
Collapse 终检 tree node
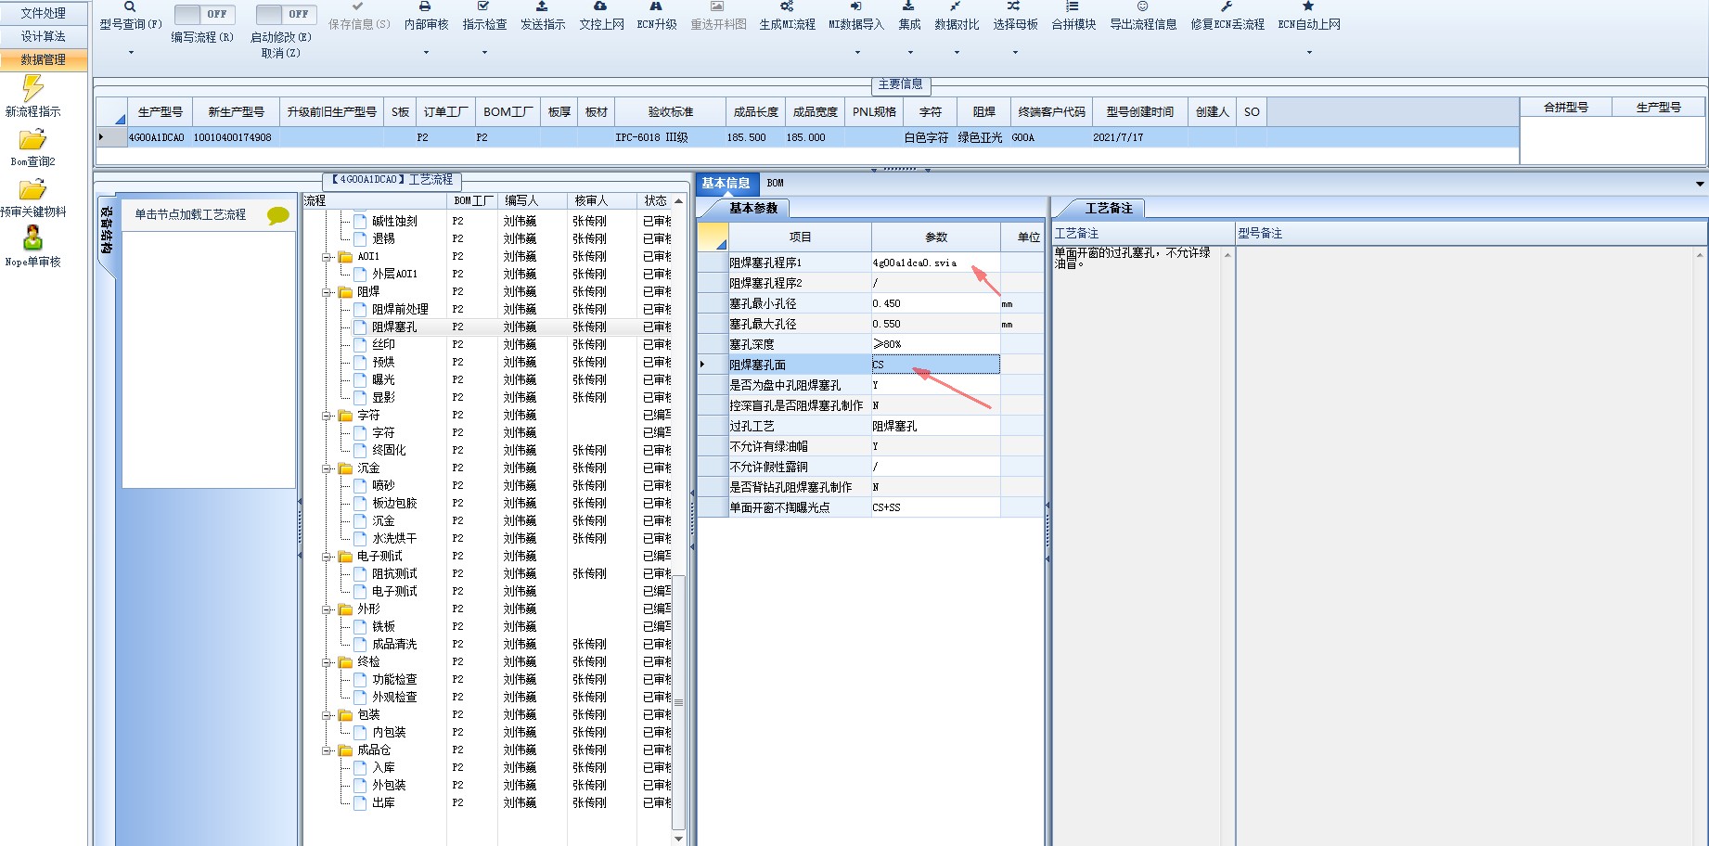327,662
